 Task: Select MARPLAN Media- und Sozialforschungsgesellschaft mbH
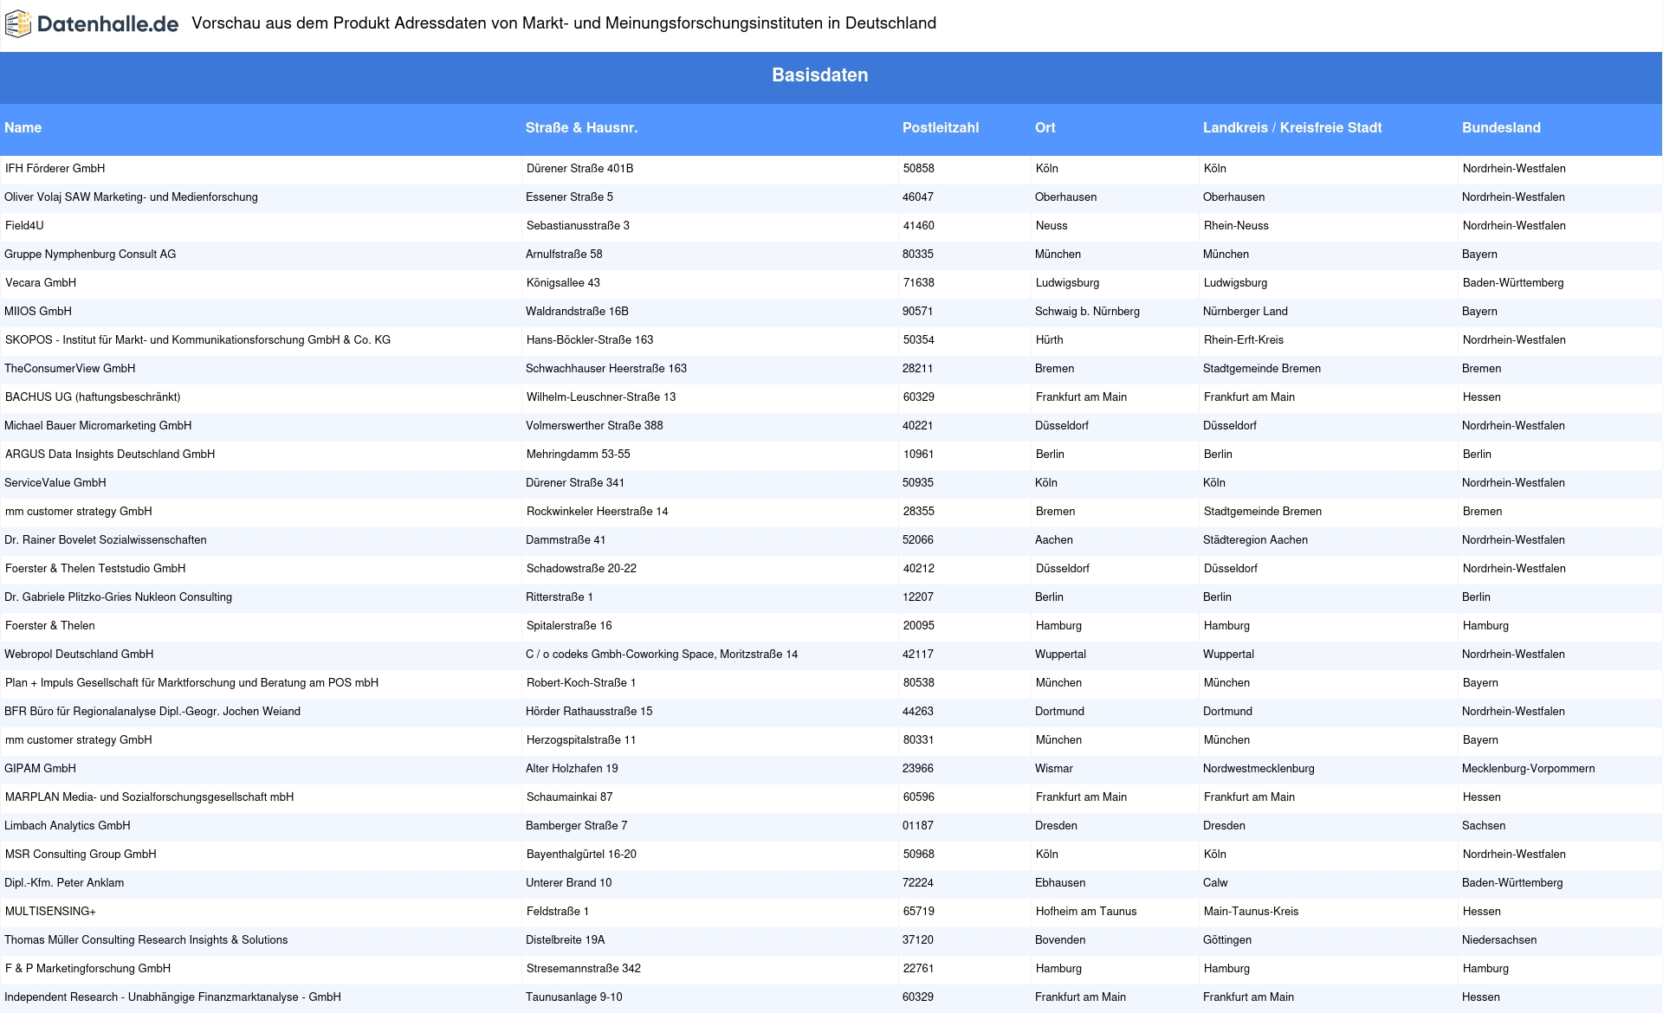[x=150, y=797]
